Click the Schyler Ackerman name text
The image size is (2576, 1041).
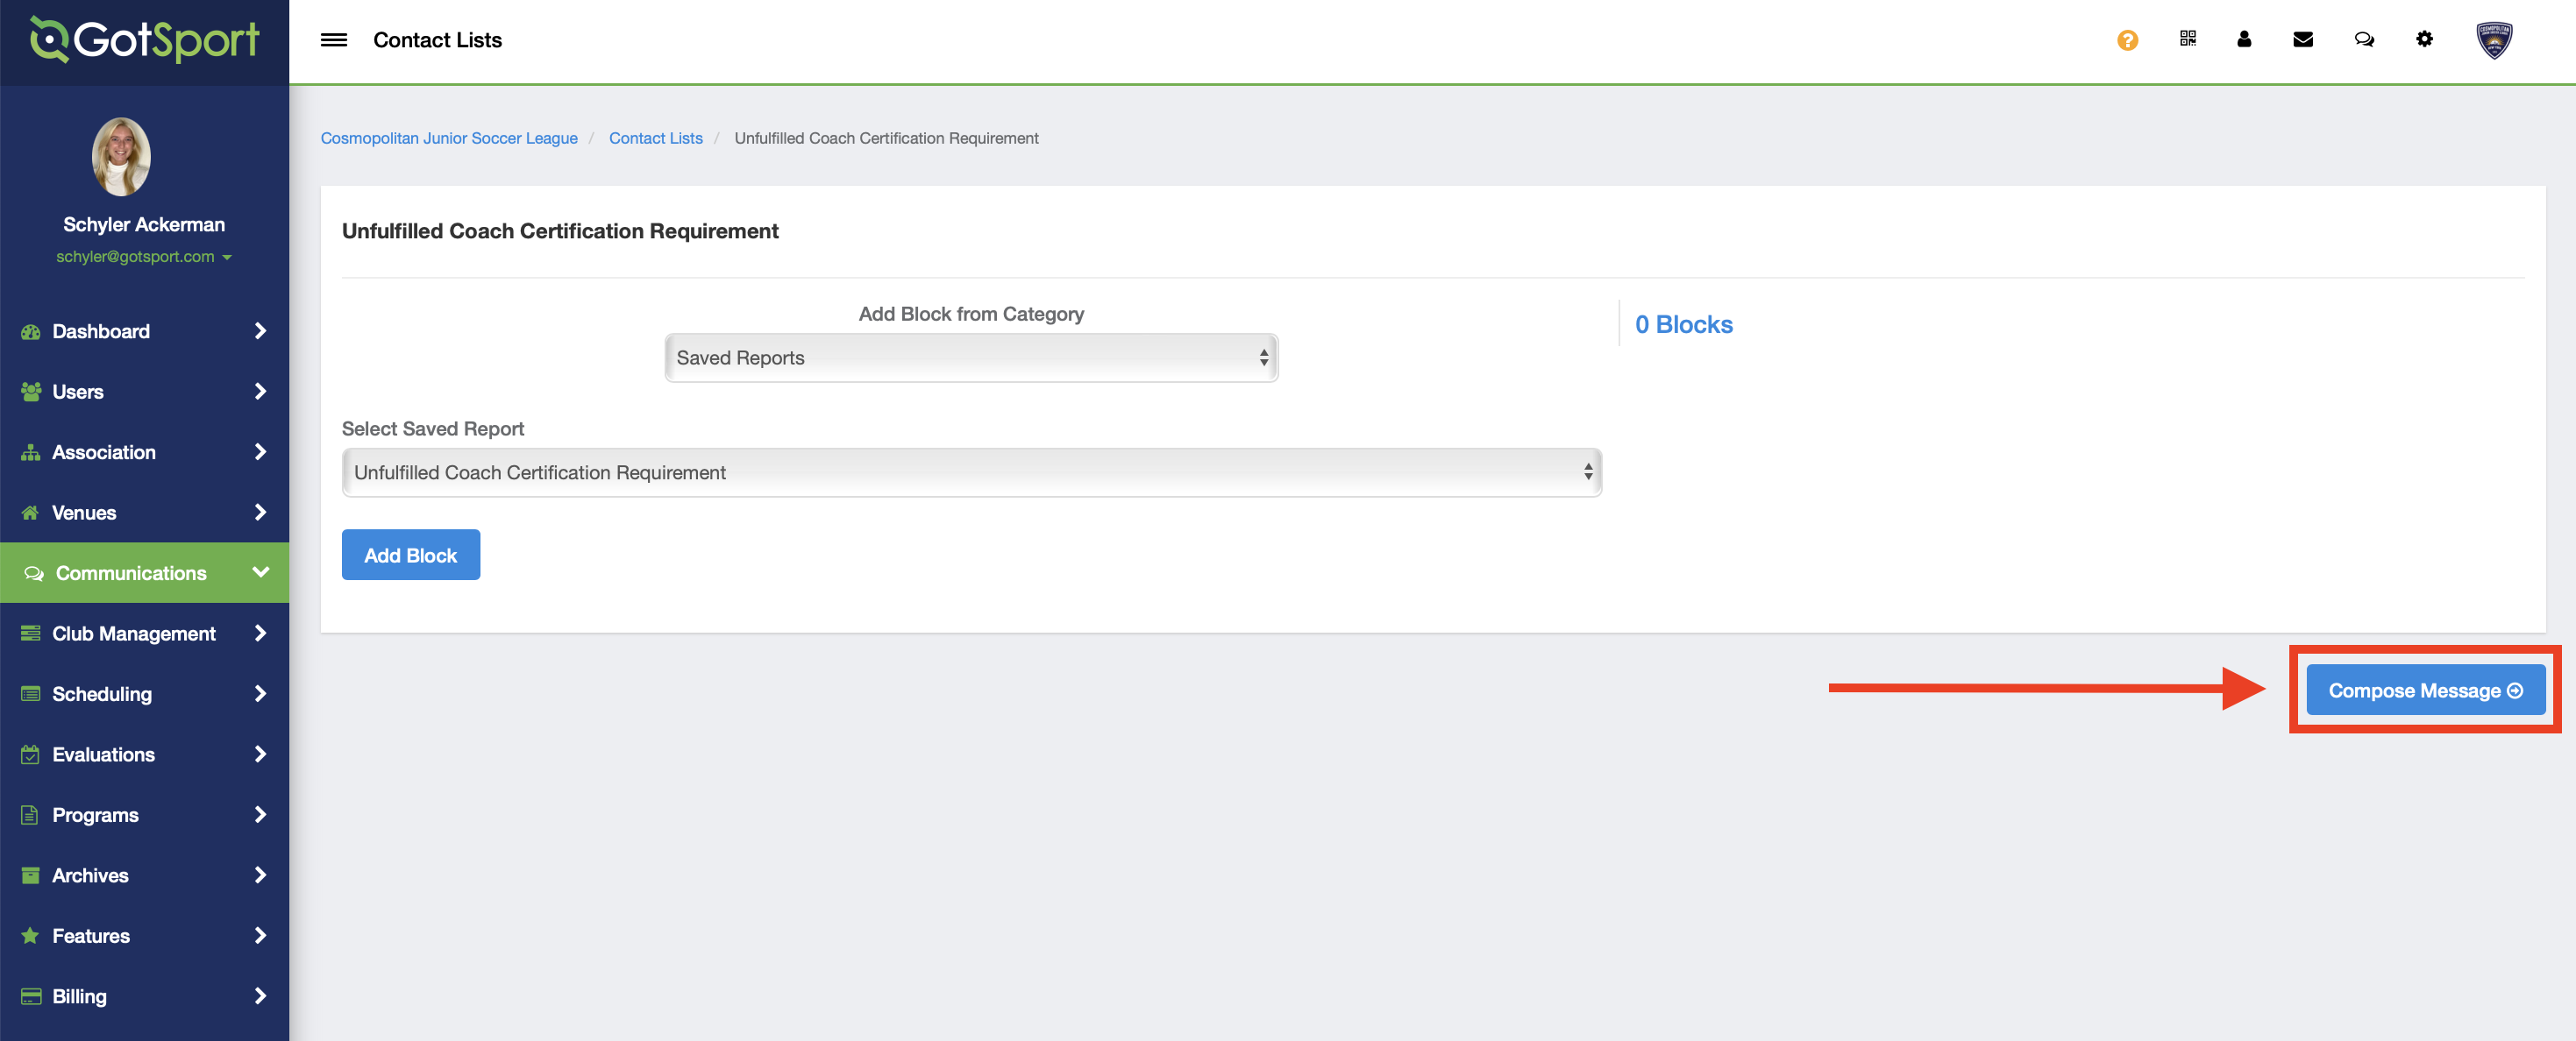[x=144, y=225]
